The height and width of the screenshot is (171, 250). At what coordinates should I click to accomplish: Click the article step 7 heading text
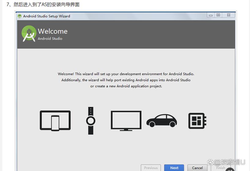click(x=43, y=5)
